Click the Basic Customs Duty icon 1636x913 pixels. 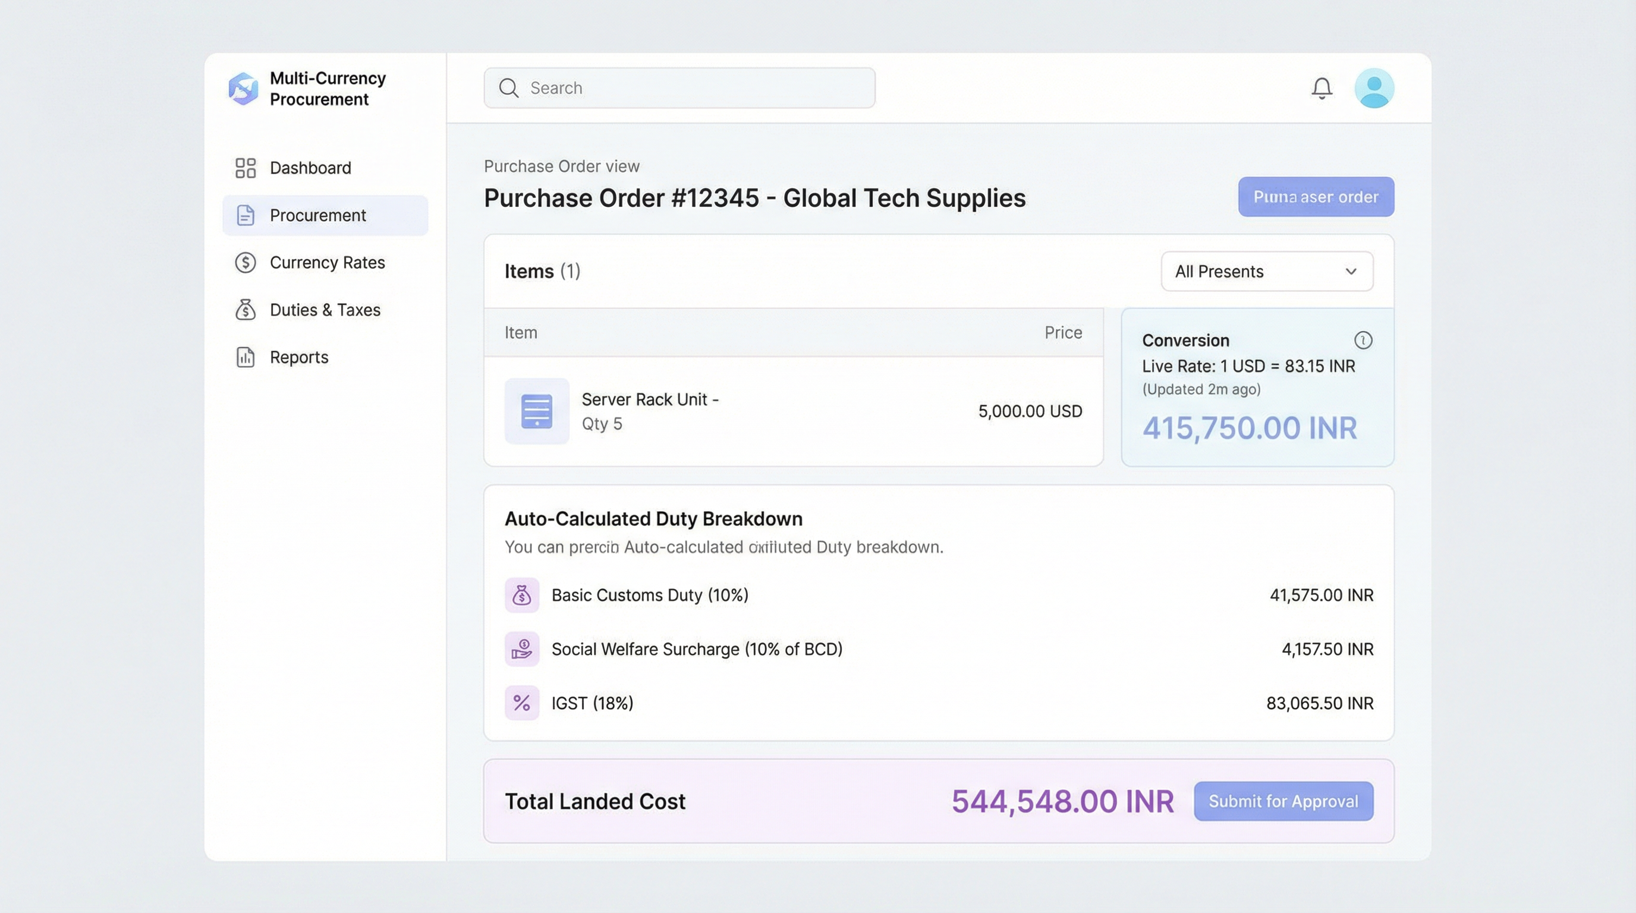click(521, 596)
